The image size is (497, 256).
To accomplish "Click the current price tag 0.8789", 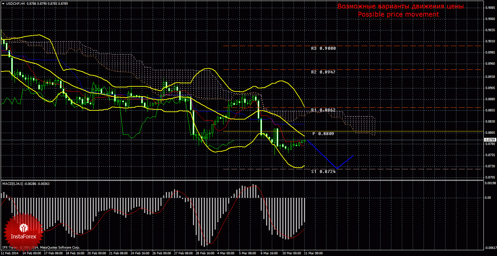I will (x=490, y=140).
